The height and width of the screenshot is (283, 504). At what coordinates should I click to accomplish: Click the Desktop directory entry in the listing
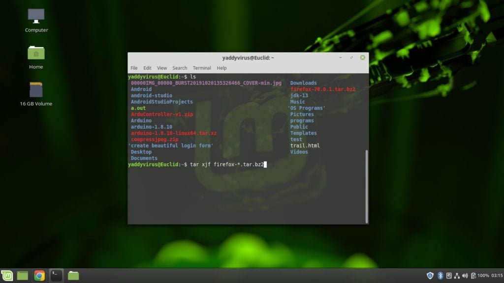tap(141, 152)
